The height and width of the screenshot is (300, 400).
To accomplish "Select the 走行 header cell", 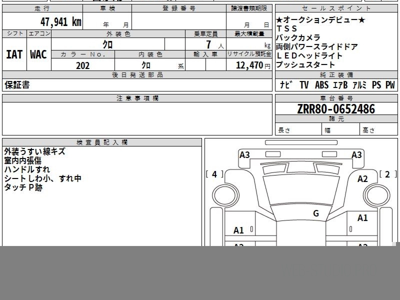I will click(42, 9).
